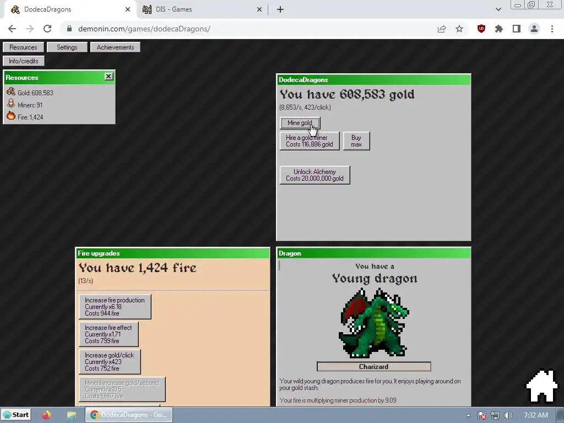Open uBlock Origin extension icon
This screenshot has height=423, width=564.
click(481, 29)
